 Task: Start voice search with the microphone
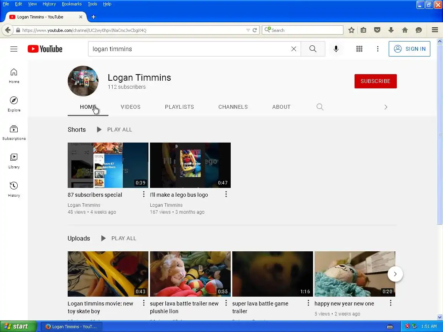tap(336, 49)
